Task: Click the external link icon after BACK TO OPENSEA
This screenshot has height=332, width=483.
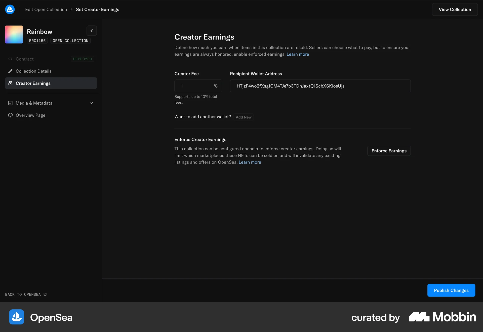Action: click(45, 294)
